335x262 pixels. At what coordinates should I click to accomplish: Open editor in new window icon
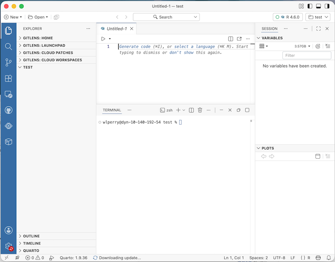pyautogui.click(x=239, y=39)
